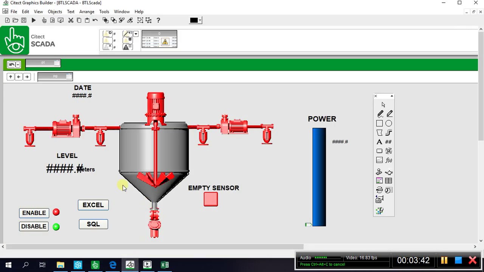
Task: Select the LEVEL label text
Action: [67, 156]
